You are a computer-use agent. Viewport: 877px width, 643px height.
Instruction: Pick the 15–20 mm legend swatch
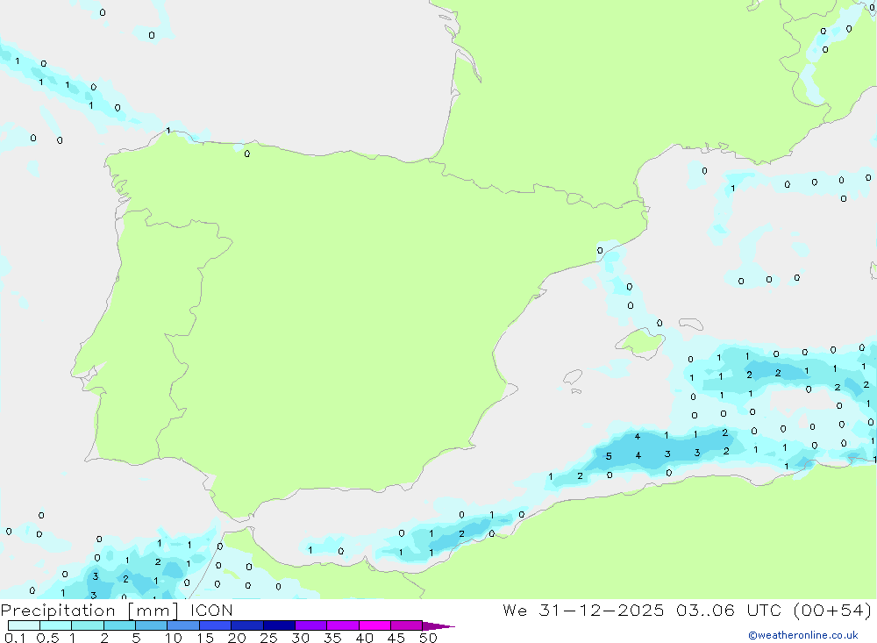coord(216,625)
